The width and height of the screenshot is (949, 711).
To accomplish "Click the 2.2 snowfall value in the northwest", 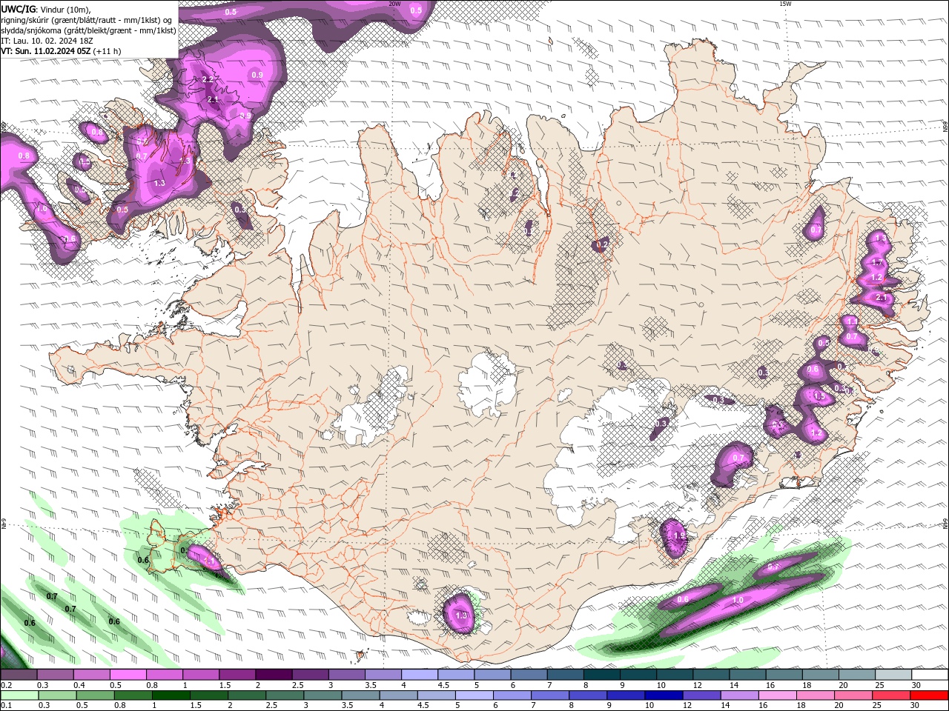I will point(208,79).
